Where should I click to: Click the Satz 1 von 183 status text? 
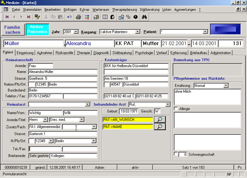[x=193, y=167]
